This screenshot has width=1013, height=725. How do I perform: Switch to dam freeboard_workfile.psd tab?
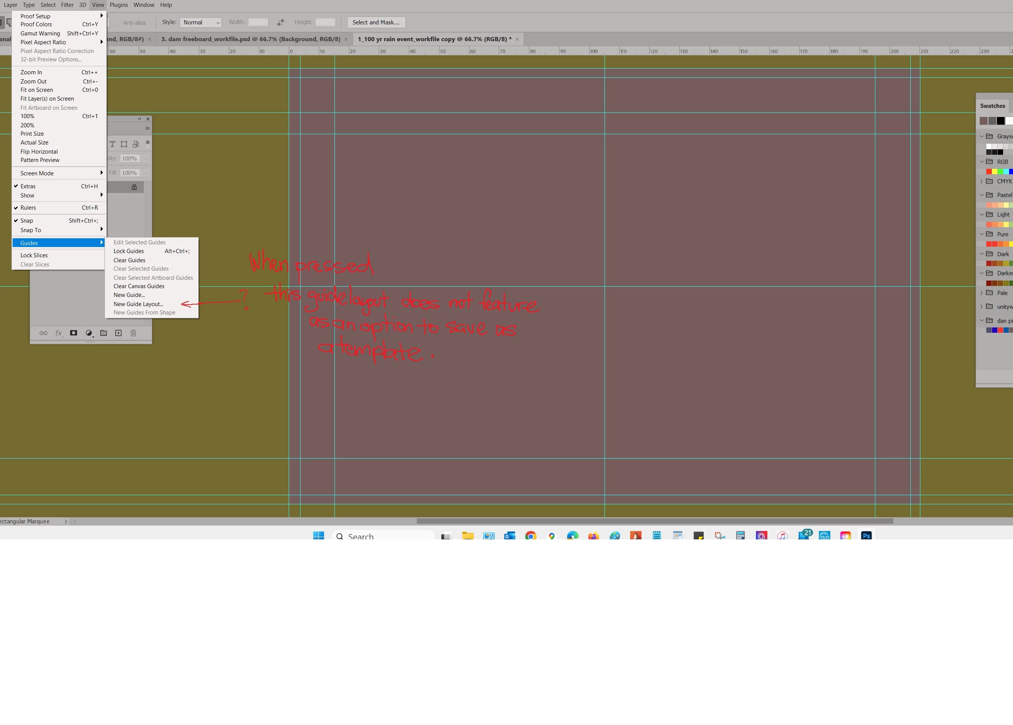251,39
